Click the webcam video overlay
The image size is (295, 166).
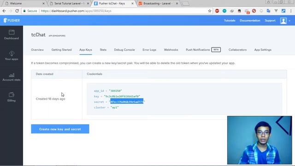[x=260, y=140]
